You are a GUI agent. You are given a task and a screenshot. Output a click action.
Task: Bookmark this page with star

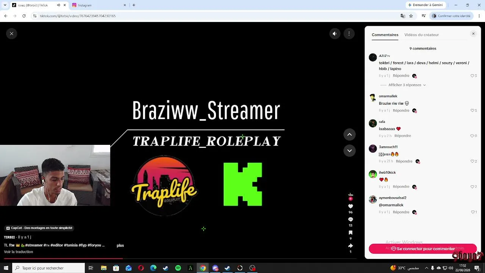[x=411, y=16]
